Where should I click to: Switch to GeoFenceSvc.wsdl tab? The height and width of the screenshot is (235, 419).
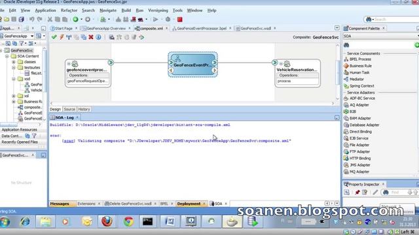coord(255,28)
